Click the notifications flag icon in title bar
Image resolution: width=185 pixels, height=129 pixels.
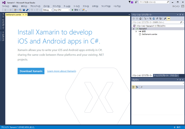(x=131, y=2)
